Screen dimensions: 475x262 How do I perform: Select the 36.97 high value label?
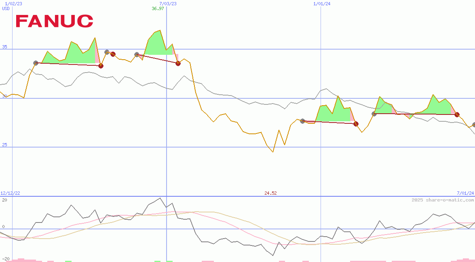point(158,9)
